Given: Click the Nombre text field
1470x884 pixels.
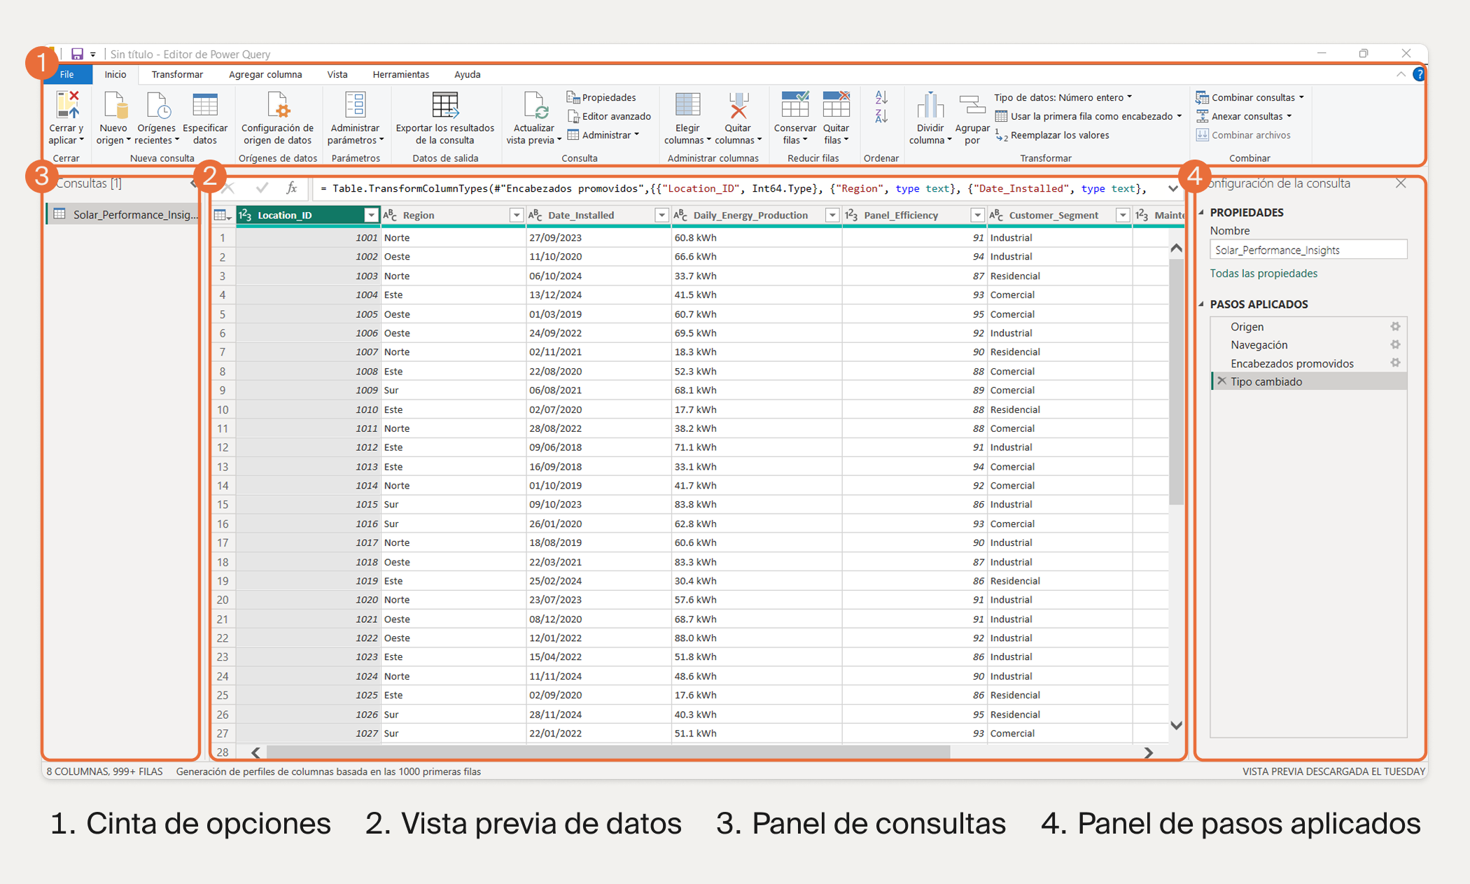Looking at the screenshot, I should (1308, 250).
